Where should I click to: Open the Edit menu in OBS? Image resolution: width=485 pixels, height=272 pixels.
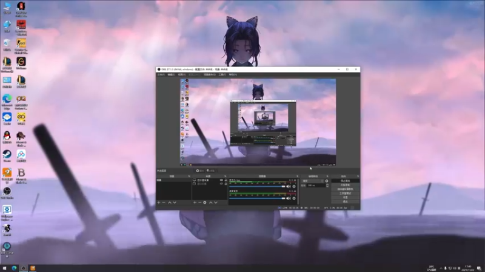[171, 74]
